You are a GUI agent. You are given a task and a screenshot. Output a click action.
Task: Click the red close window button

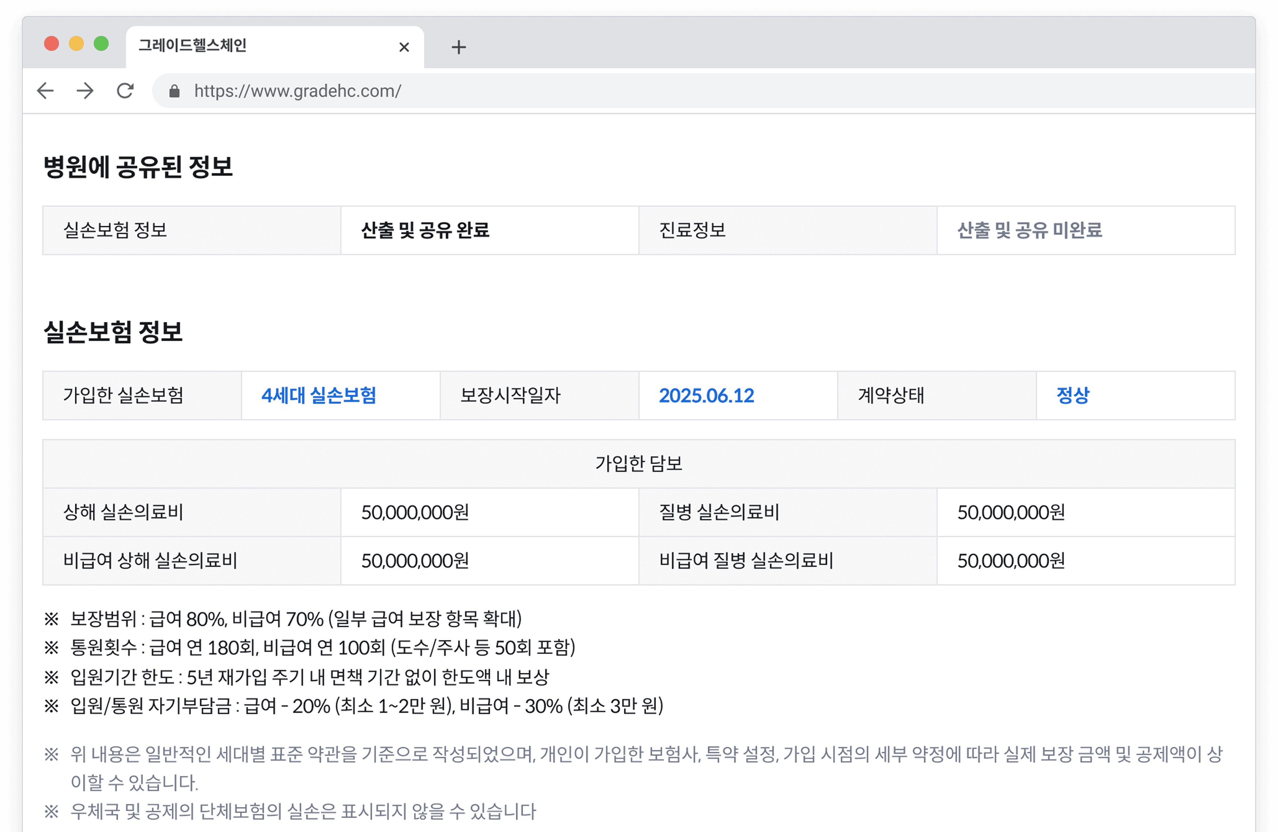52,44
